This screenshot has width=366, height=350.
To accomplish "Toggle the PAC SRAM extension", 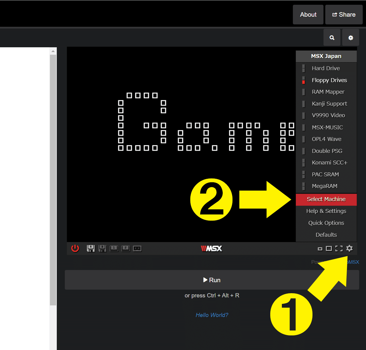I will [326, 175].
